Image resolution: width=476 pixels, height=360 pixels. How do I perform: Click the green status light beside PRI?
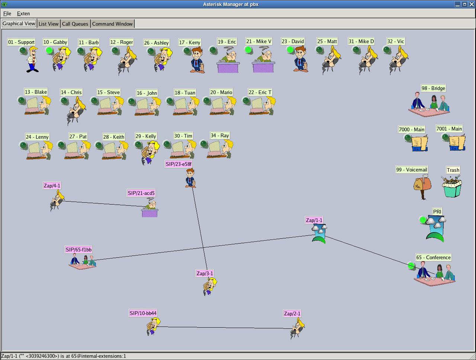422,220
